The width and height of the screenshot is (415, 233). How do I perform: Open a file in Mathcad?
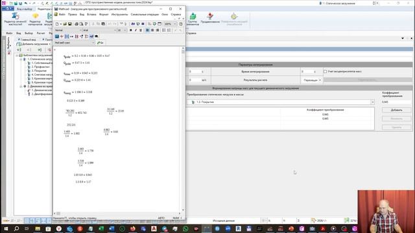[x=65, y=24]
